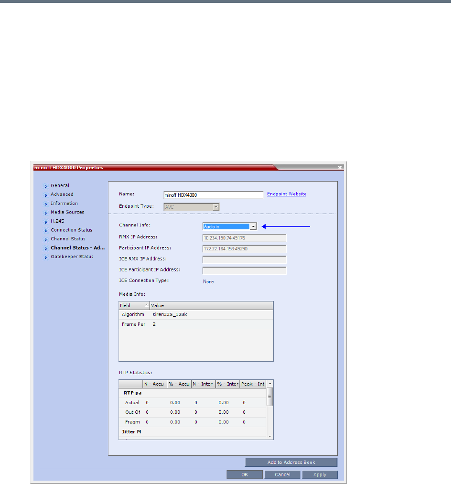Click the Peak - Int column header
Screen dimensions: 451x484
[253, 384]
